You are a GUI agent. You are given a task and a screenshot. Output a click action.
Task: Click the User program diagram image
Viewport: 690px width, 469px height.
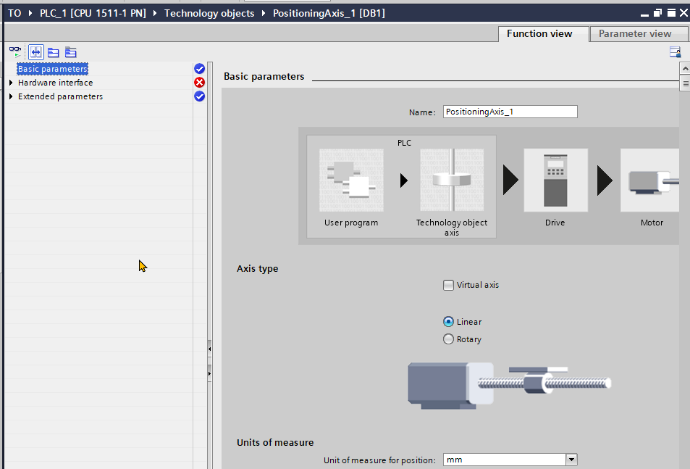tap(351, 180)
